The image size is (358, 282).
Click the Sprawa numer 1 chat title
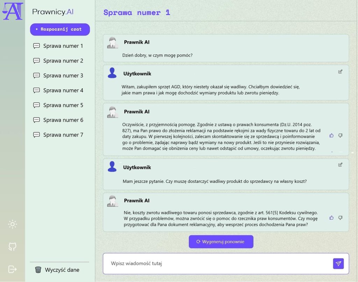pos(137,13)
